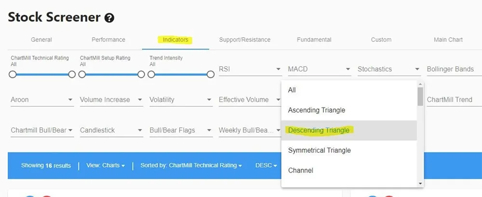This screenshot has height=197, width=482.
Task: Open the Fundamental tab
Action: click(x=314, y=40)
